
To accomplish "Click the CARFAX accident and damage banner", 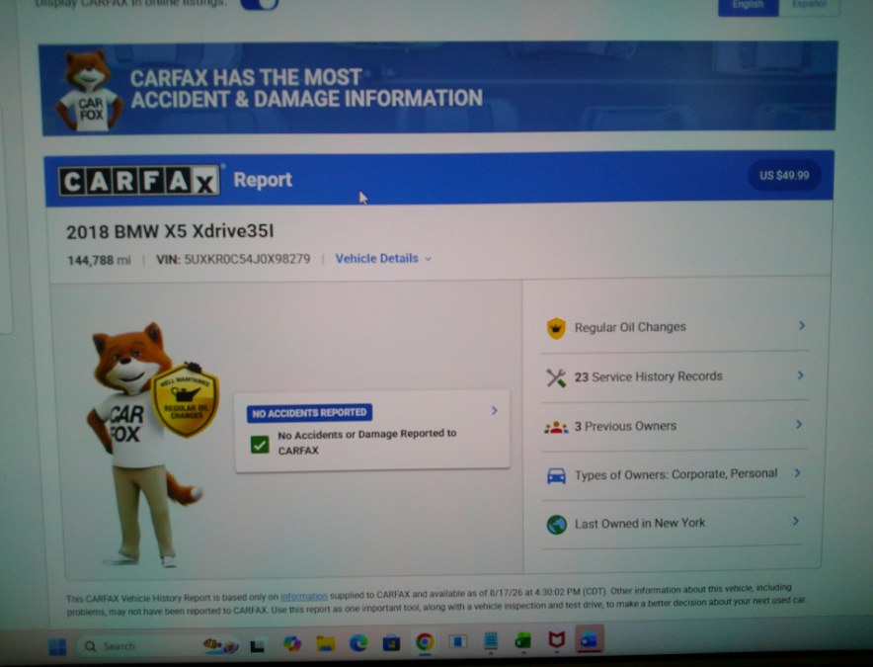I will point(438,89).
